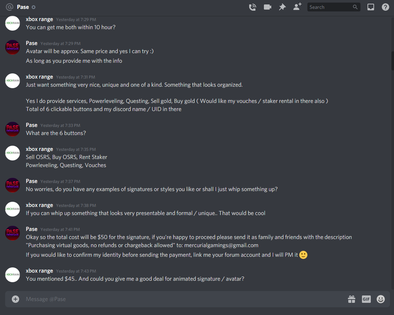Open the help question mark icon
This screenshot has width=394, height=315.
click(x=386, y=7)
